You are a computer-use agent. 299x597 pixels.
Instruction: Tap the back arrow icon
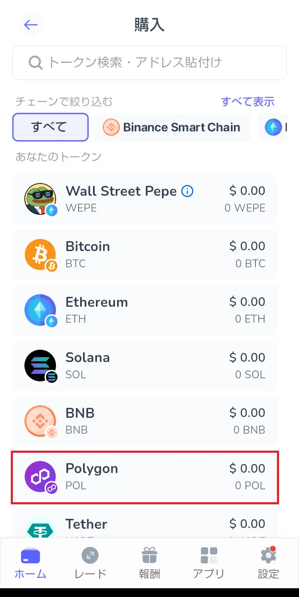click(x=31, y=25)
